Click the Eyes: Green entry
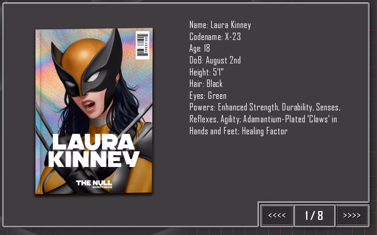This screenshot has width=377, height=235. [x=208, y=96]
